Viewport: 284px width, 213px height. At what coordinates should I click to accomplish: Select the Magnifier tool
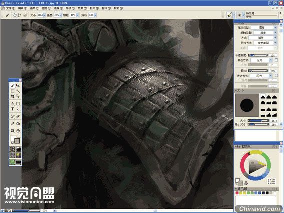[13, 131]
